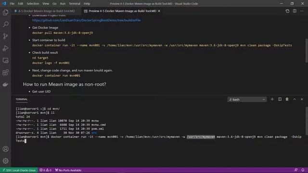308x173 pixels.
Task: Open the Extensions view
Action: 5,73
